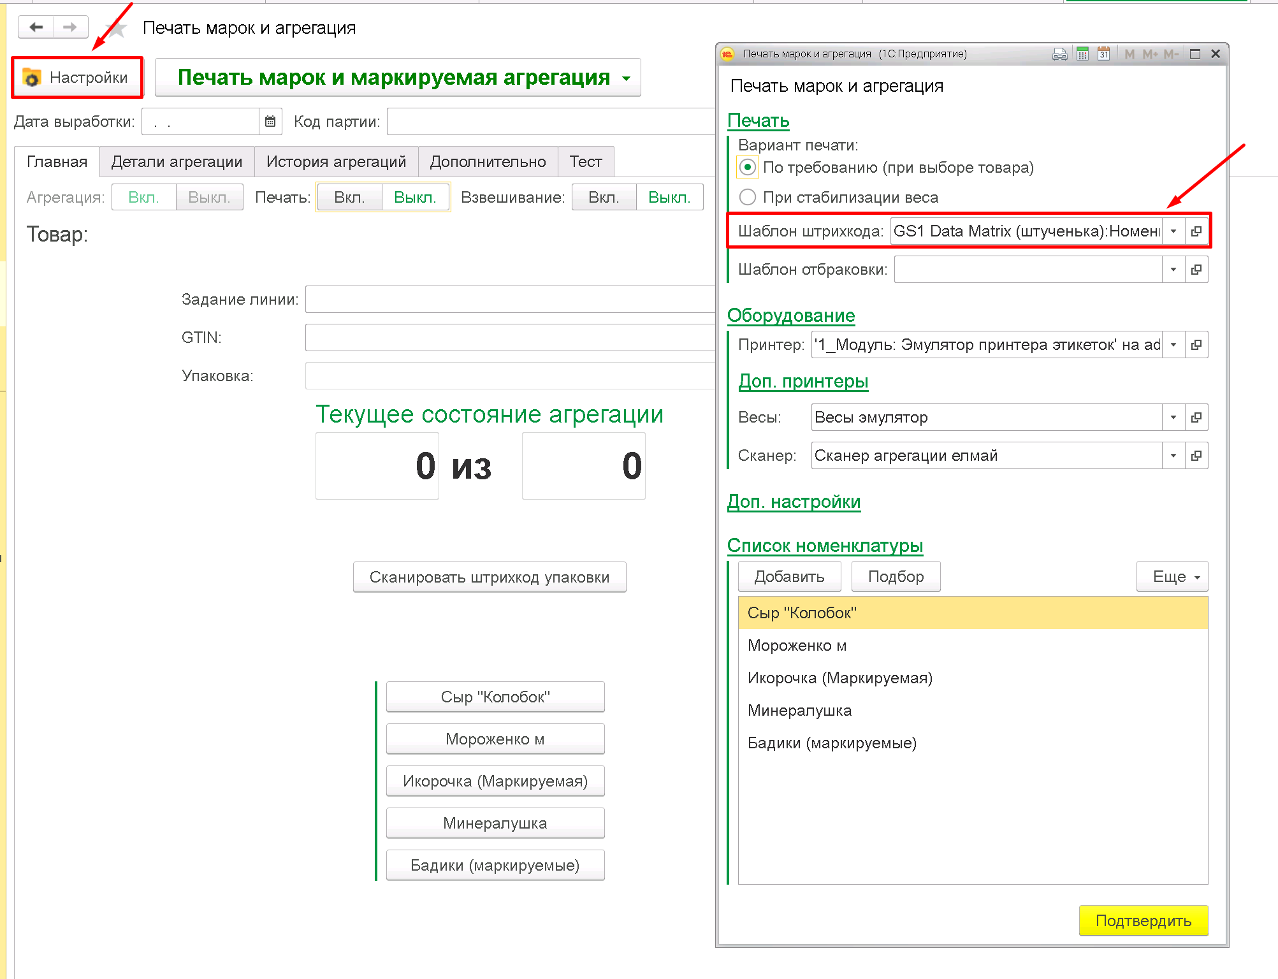This screenshot has width=1278, height=979.
Task: Confirm settings with Подтвердить button
Action: tap(1144, 920)
